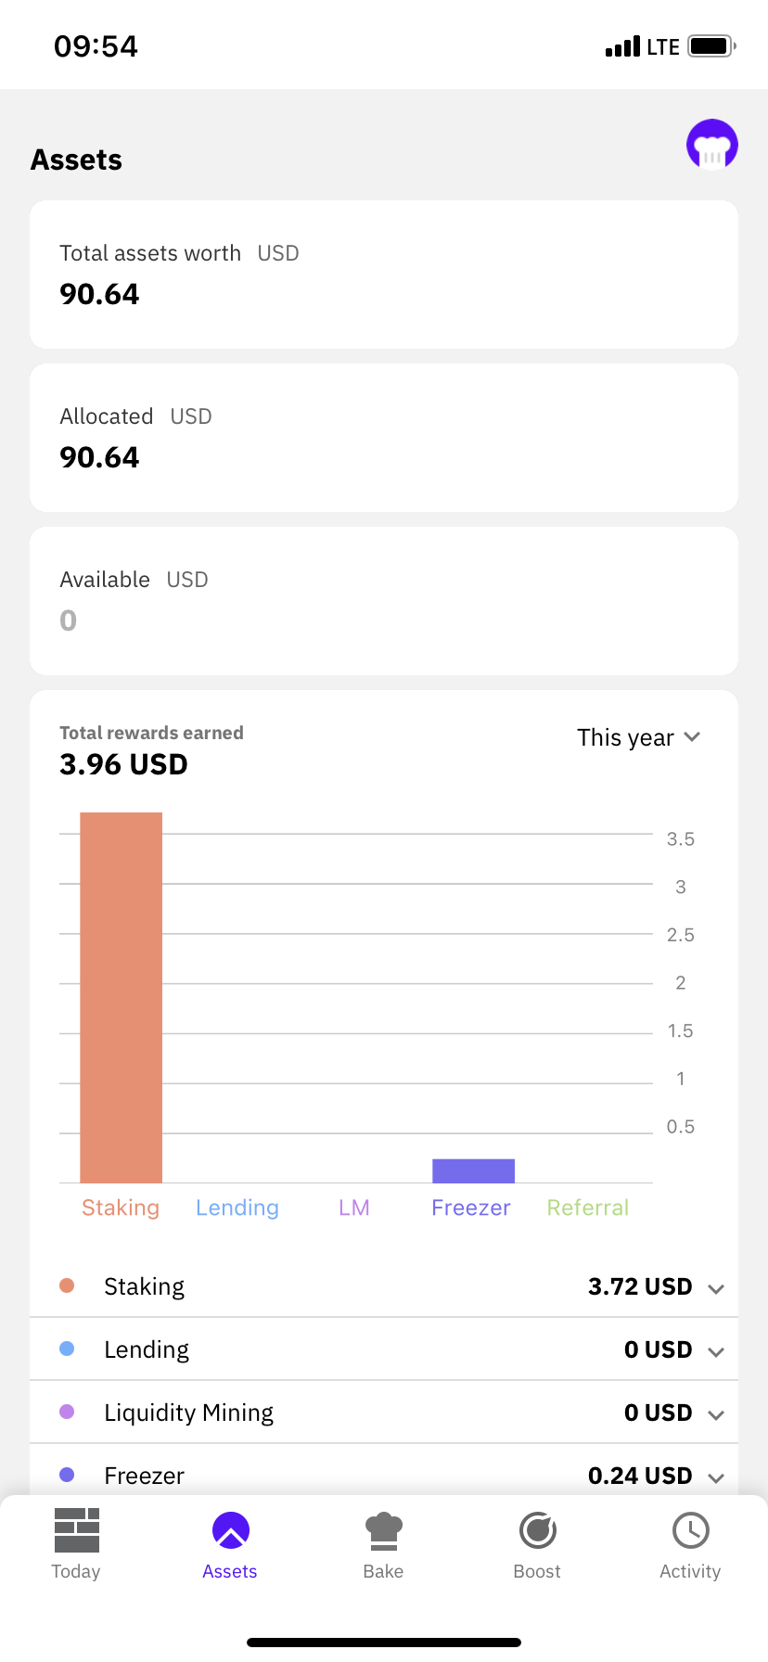Click the orange Staking bar in chart
The width and height of the screenshot is (768, 1662).
click(122, 997)
